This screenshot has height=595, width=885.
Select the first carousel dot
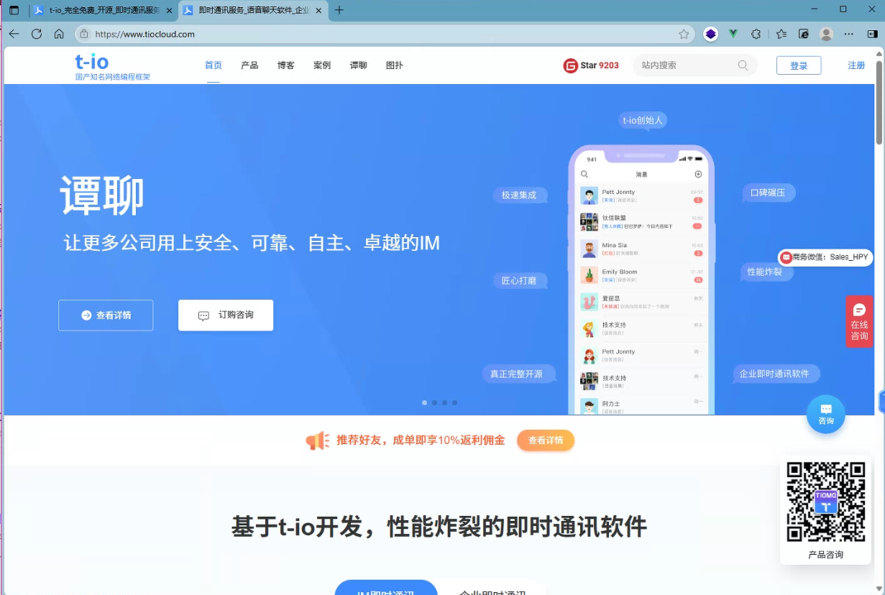pos(424,403)
